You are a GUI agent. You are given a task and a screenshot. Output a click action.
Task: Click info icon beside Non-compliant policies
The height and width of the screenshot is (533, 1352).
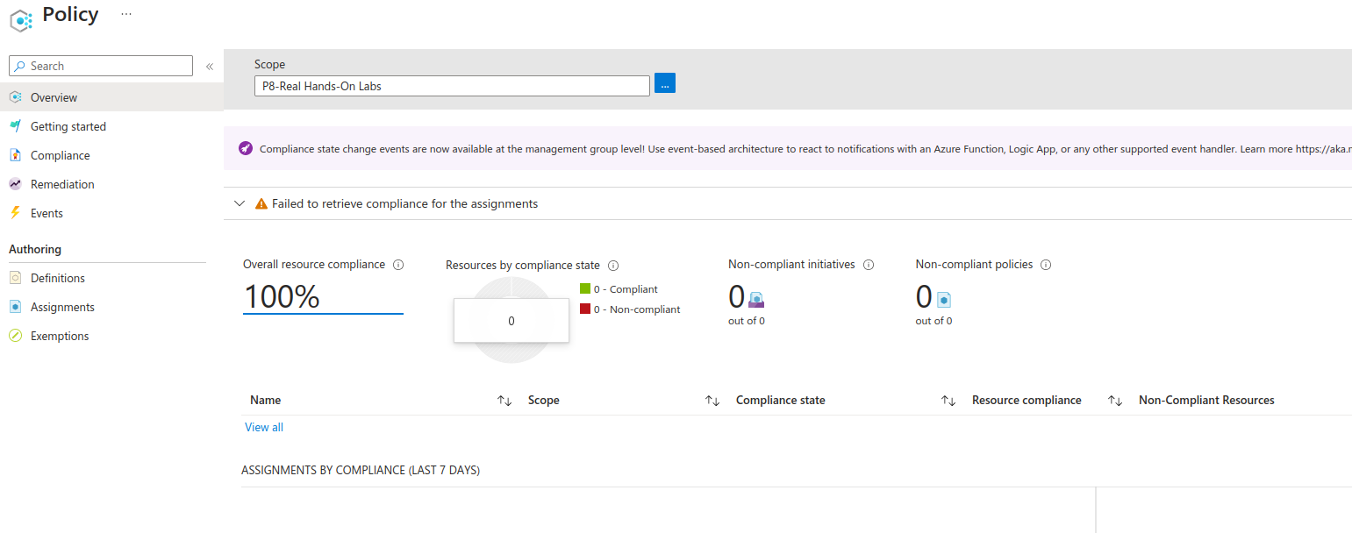click(x=1046, y=265)
